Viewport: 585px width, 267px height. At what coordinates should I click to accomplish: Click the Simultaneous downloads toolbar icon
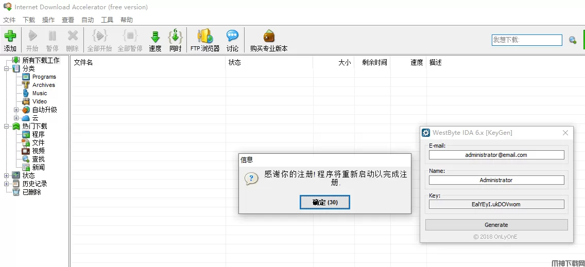(x=176, y=36)
